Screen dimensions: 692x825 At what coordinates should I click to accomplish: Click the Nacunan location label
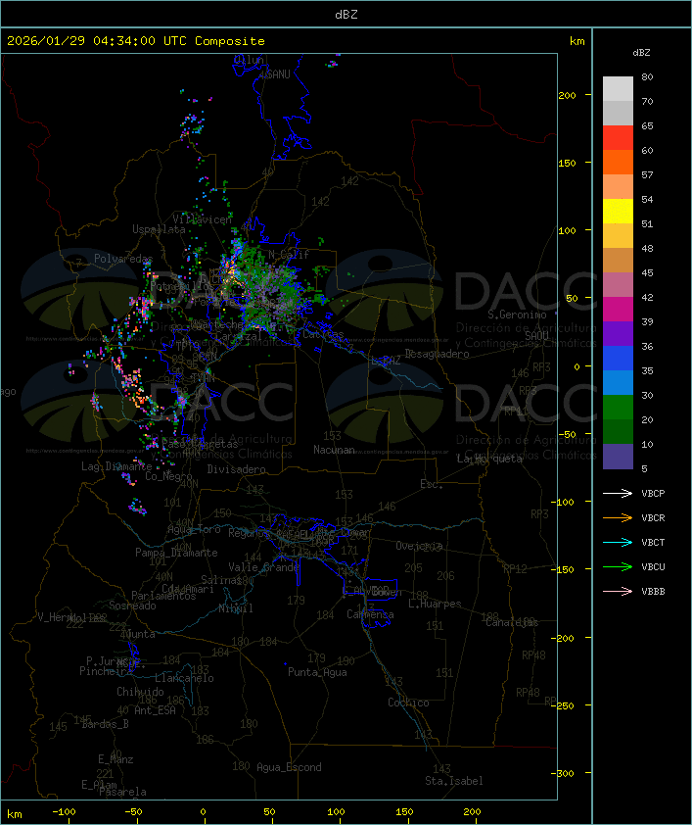(x=334, y=450)
